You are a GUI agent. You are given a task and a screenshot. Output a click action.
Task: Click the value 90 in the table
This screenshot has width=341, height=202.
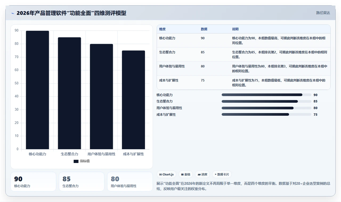coord(203,38)
